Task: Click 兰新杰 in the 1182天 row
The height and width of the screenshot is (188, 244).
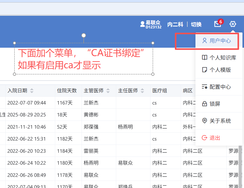Action: point(91,139)
